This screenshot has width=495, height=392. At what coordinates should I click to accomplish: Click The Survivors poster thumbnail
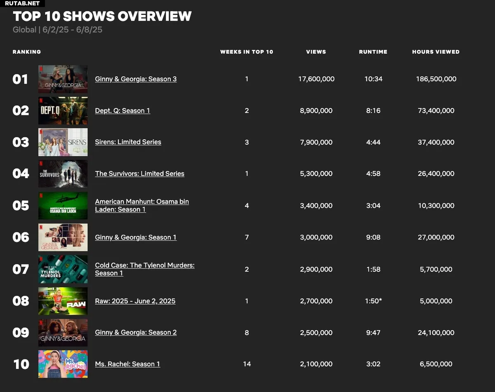click(63, 174)
